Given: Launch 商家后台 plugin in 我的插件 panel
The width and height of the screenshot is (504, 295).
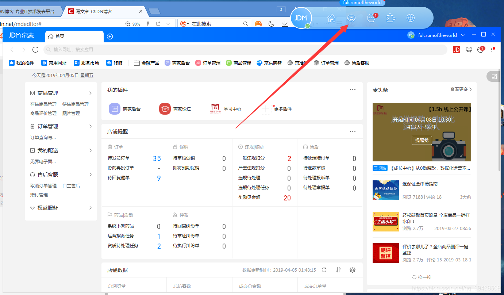Looking at the screenshot, I should pos(125,109).
